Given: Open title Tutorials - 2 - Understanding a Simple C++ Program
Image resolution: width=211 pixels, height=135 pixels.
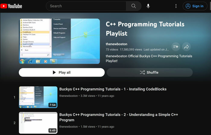Looking at the screenshot, I should point(119,117).
